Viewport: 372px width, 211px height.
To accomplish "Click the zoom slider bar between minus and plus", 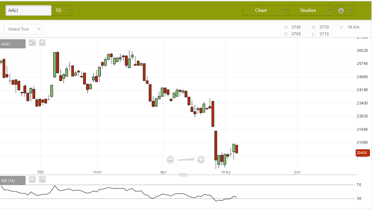I will (186, 160).
